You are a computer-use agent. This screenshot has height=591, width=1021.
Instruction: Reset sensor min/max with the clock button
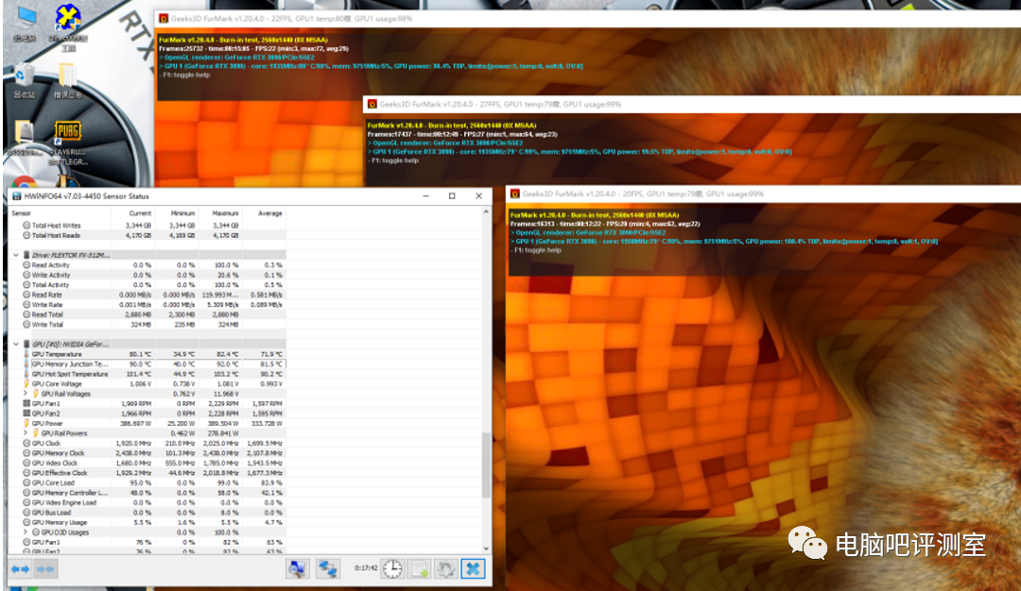pos(392,569)
